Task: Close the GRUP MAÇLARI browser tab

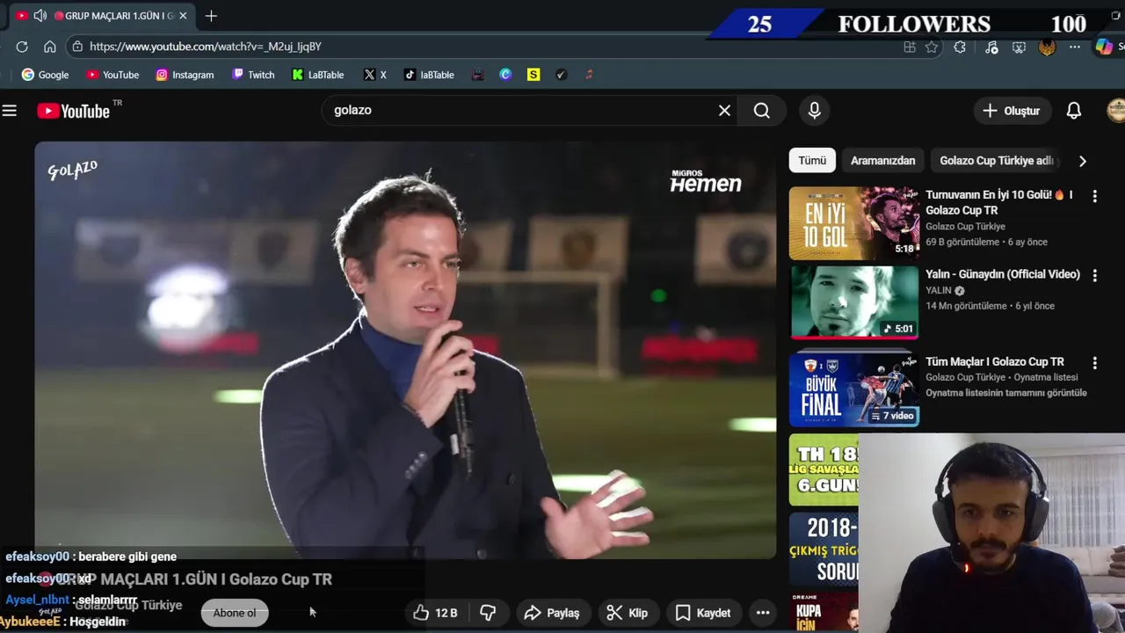Action: (183, 16)
